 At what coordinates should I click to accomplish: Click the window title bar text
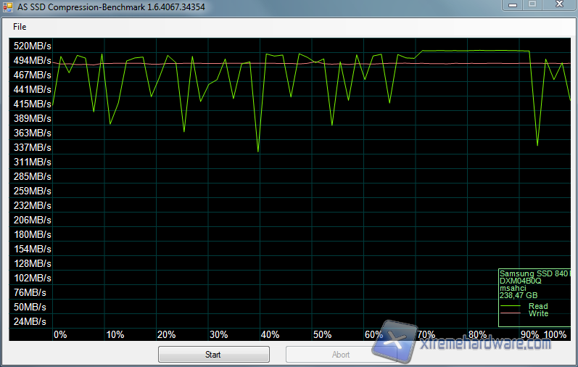102,6
